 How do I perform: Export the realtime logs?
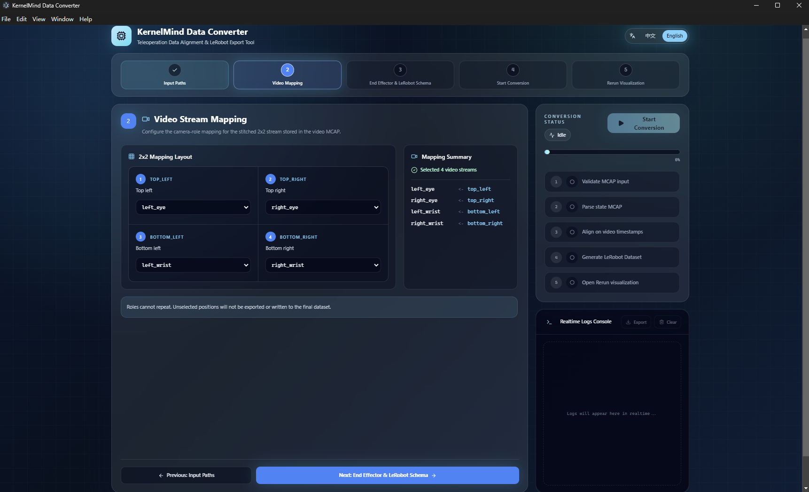click(x=636, y=322)
